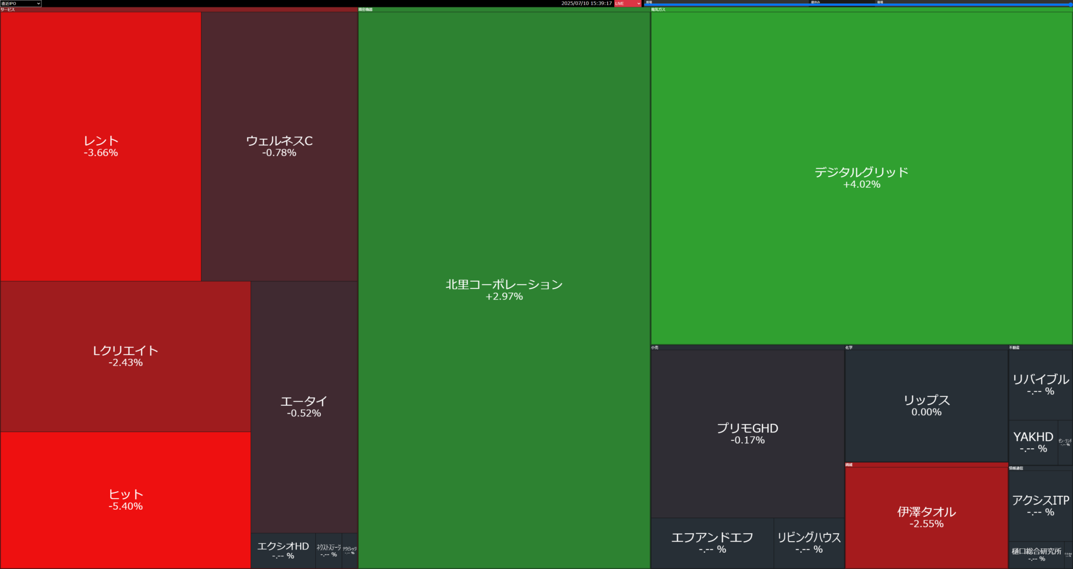Screen dimensions: 1073x569
Task: Select the ヒット -5.40% tile
Action: click(125, 500)
